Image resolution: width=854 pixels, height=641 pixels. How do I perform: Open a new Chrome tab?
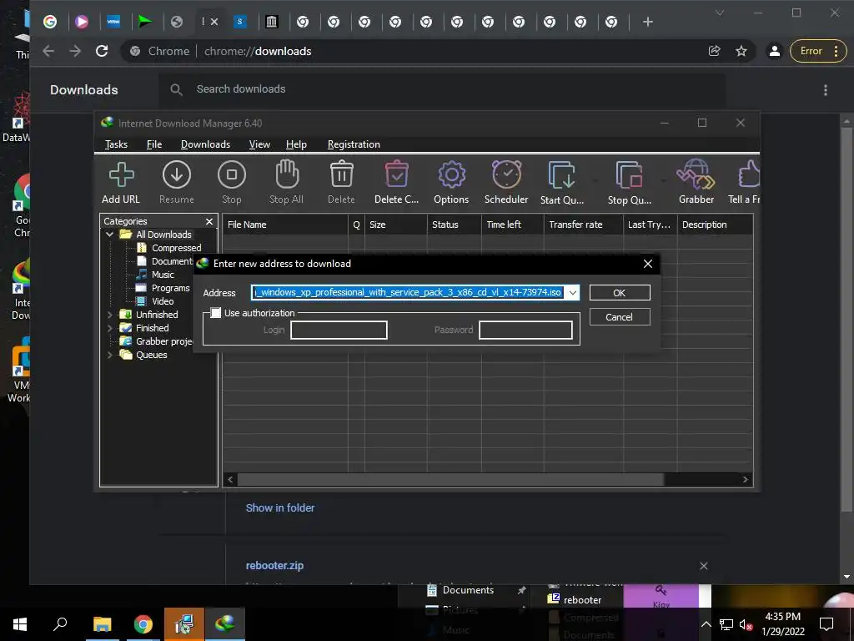click(647, 22)
